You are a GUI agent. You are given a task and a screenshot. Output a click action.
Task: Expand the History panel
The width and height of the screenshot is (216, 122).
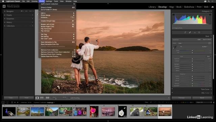[5, 22]
